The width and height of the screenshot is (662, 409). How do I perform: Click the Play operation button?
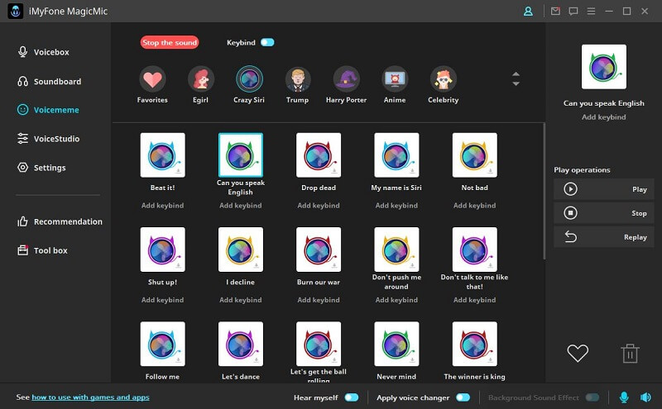point(604,189)
